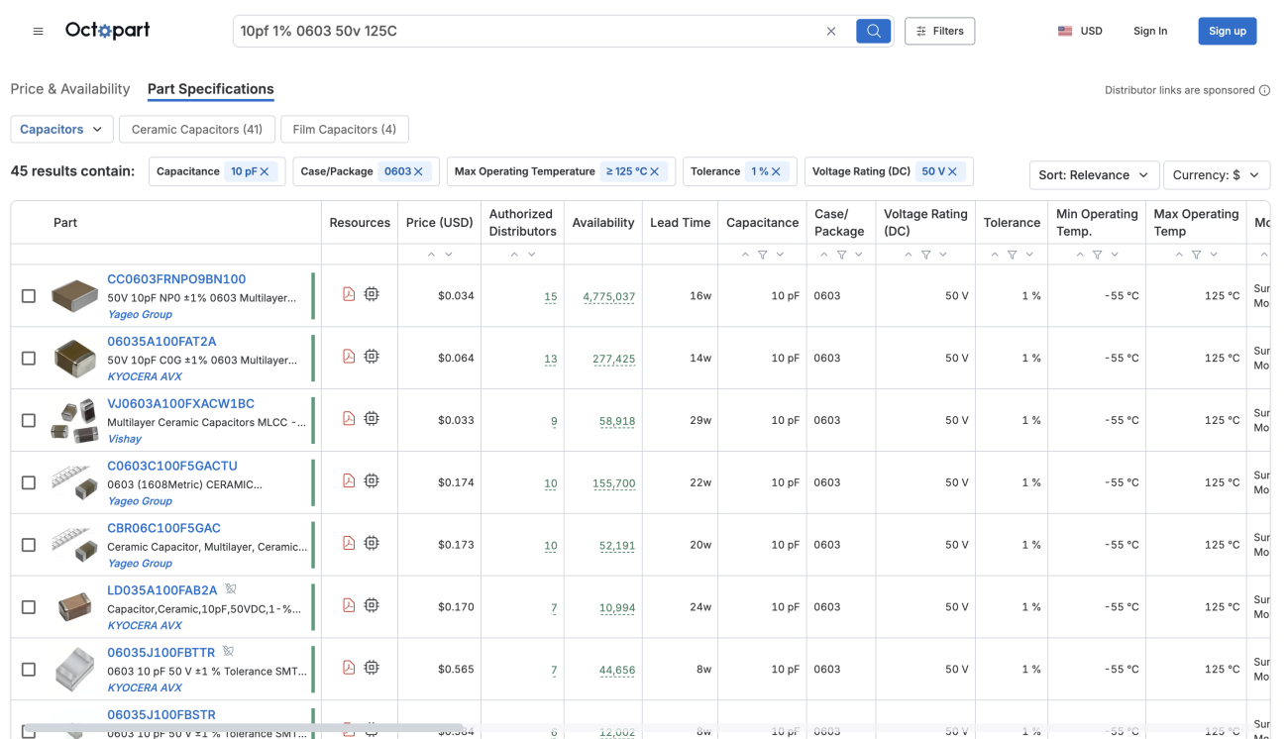
Task: Open datasheet PDF for CBR06C100F5GAC
Action: coord(349,543)
